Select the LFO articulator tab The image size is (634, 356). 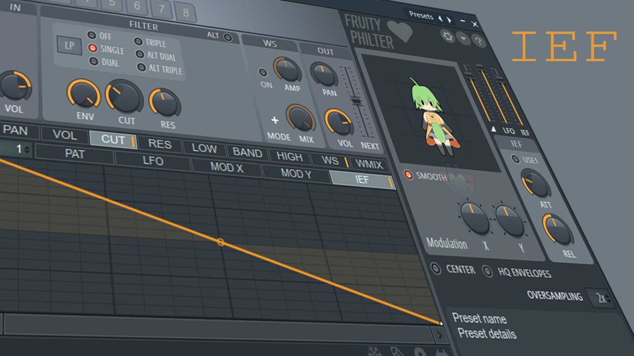point(153,161)
